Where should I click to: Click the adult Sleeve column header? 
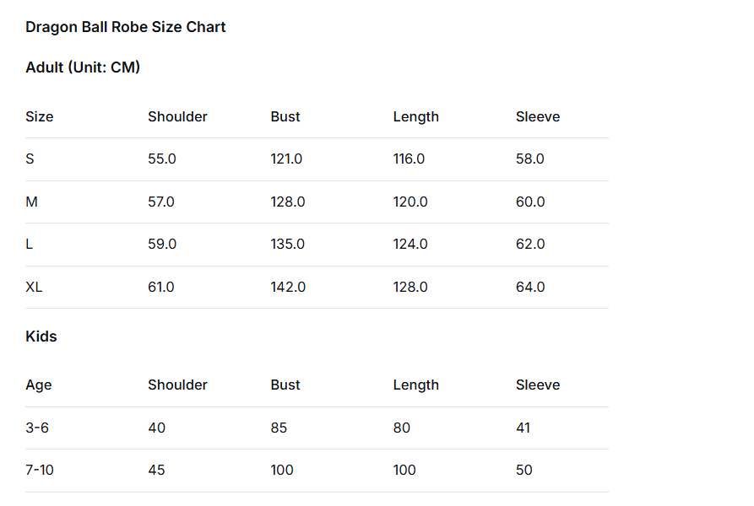click(x=538, y=117)
